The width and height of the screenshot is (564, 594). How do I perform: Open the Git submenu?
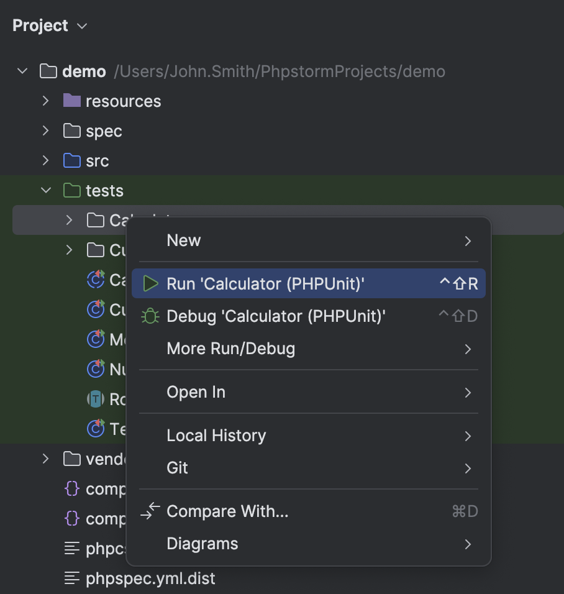click(x=178, y=468)
